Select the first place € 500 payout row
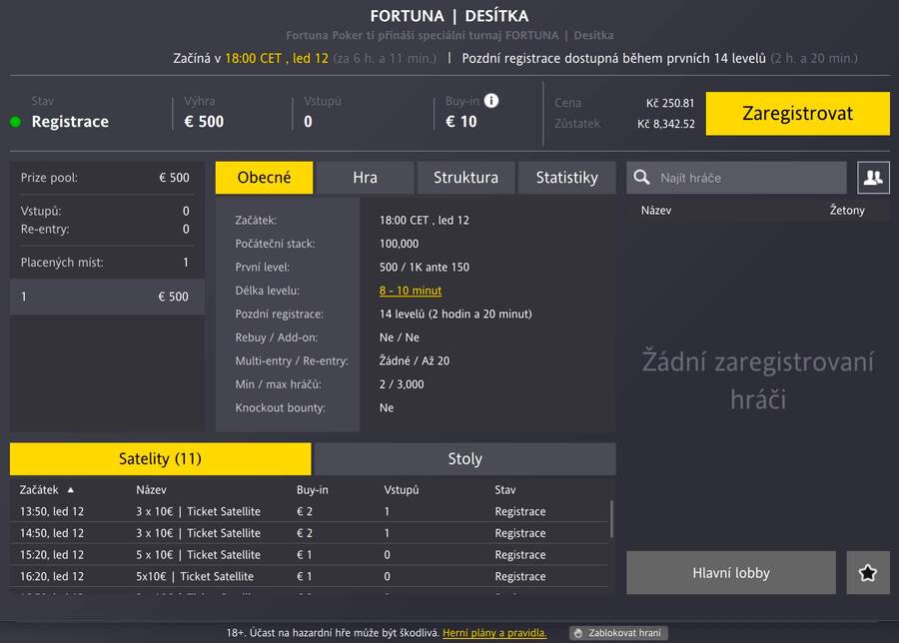The image size is (899, 643). coord(107,297)
